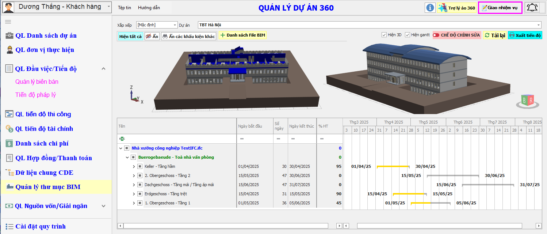
Task: Toggle the Hiện gantt checkbox
Action: point(408,35)
